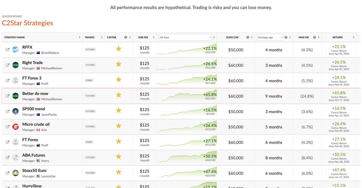Screen dimensions: 362x188
Task: Open ABA Futures external link icon
Action: (8, 158)
